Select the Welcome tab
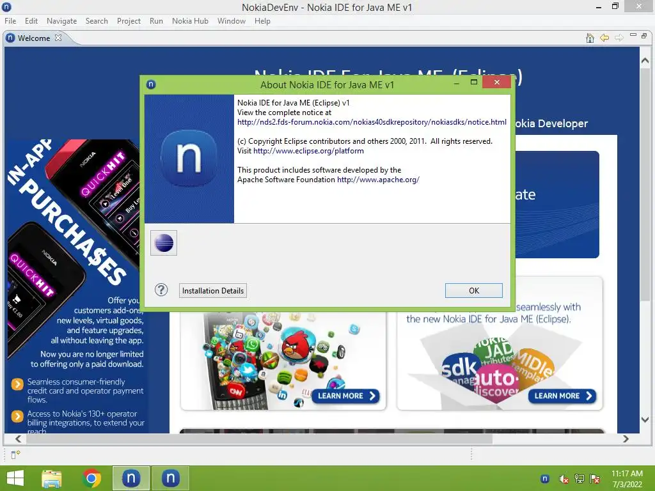The width and height of the screenshot is (655, 491). (34, 38)
